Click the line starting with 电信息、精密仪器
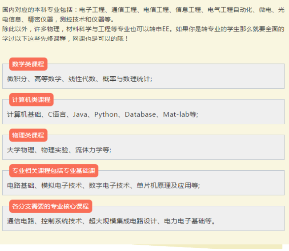Viewport: 289px width, 251px height. [58, 20]
